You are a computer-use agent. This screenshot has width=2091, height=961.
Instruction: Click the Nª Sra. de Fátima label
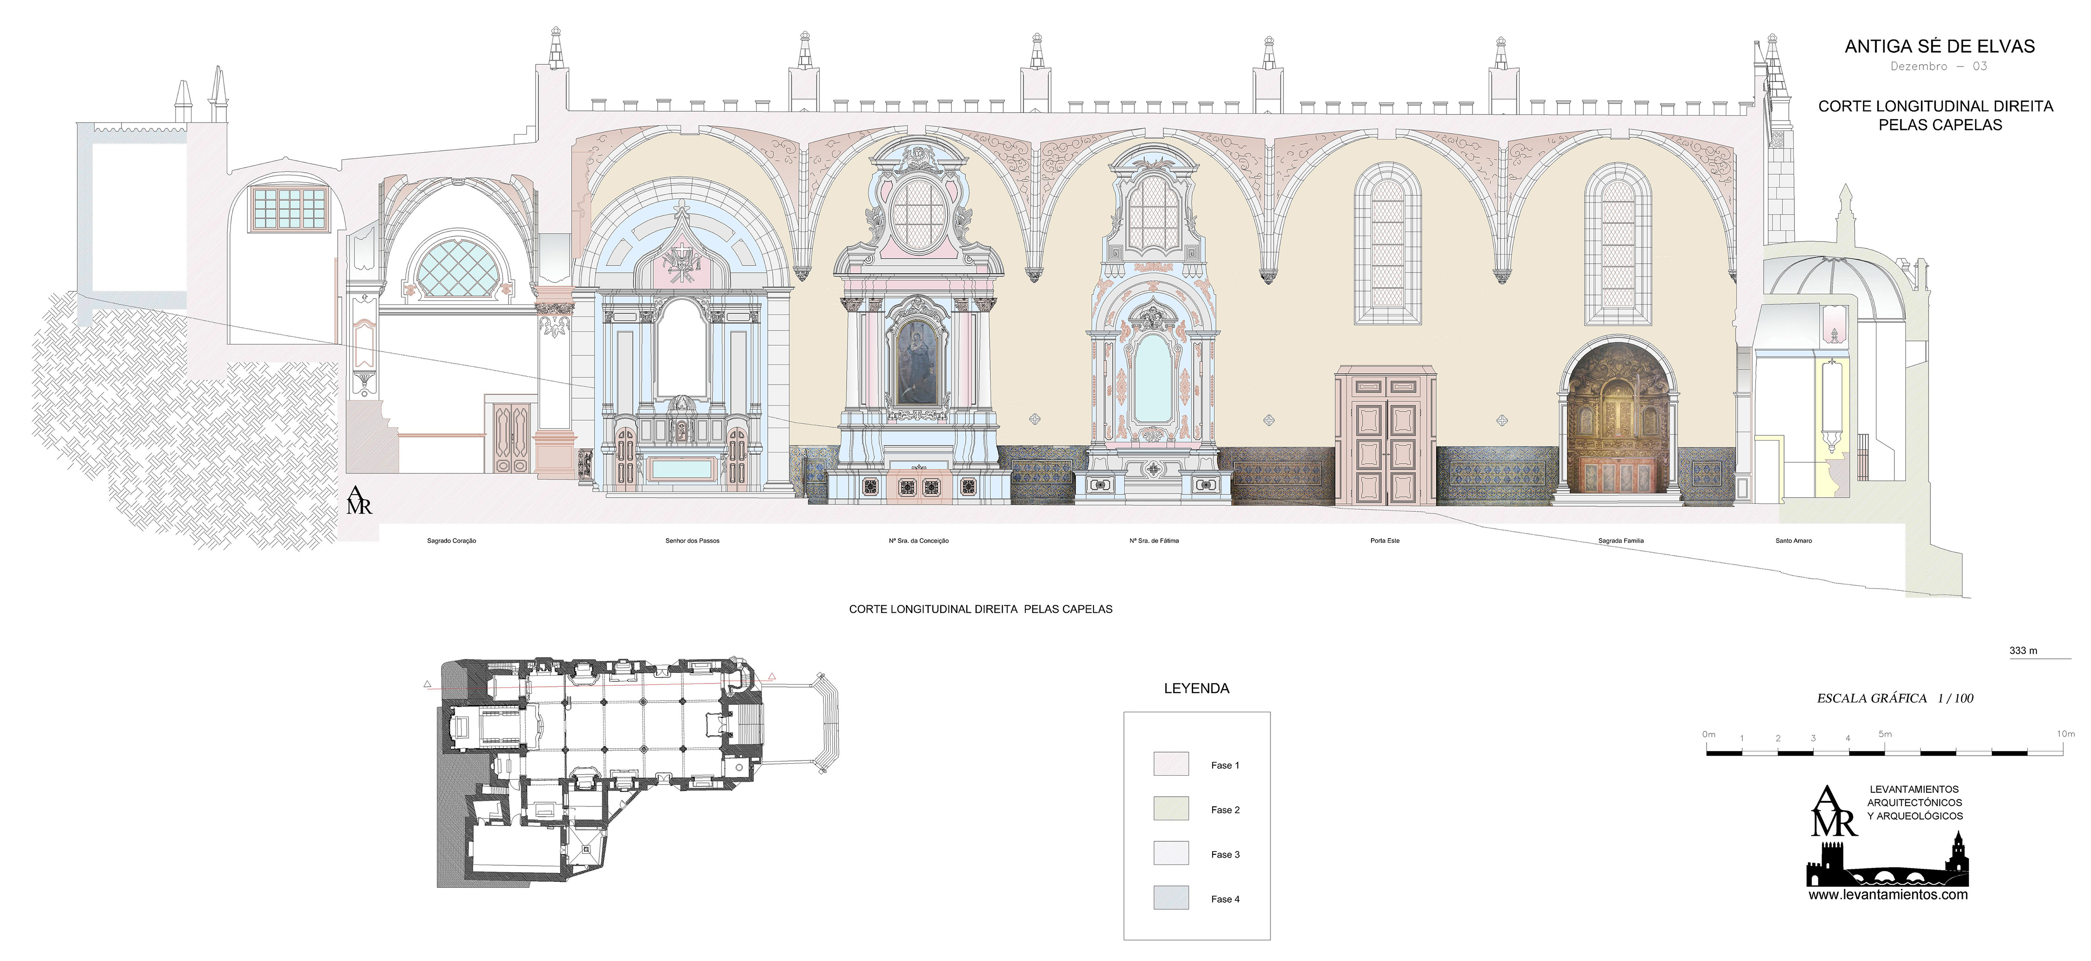click(1154, 541)
